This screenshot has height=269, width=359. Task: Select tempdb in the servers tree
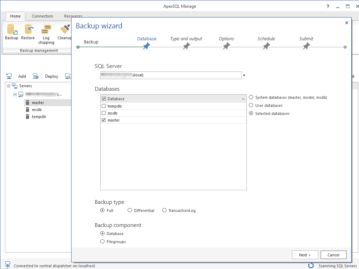point(39,117)
